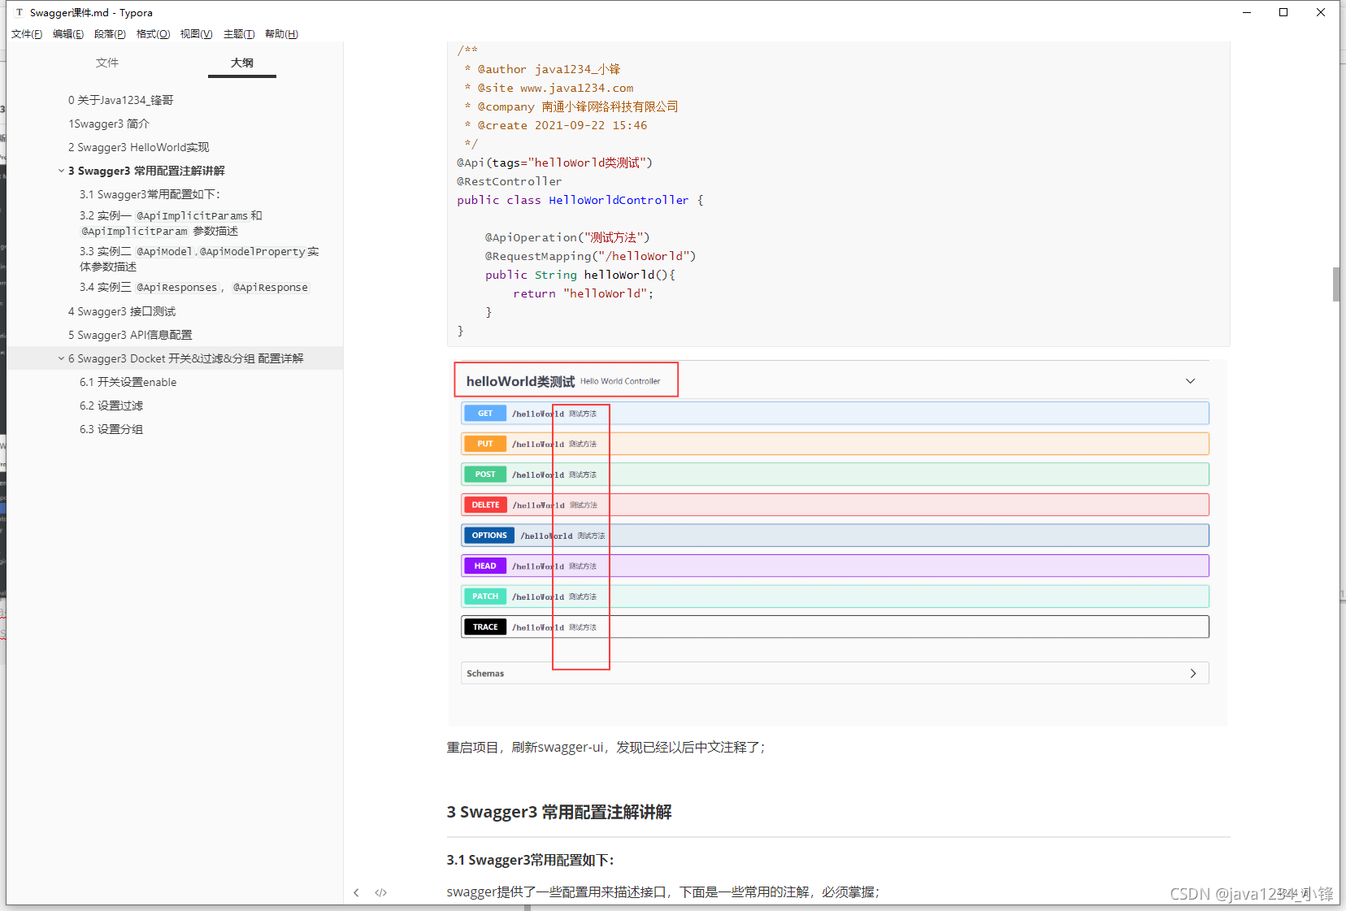Screen dimensions: 1346x911
Task: Maximize the Typora window
Action: tap(1283, 12)
